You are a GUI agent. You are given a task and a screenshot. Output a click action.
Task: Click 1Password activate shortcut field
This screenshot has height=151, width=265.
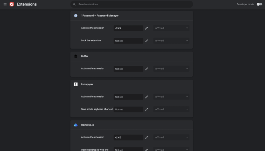[x=128, y=28]
